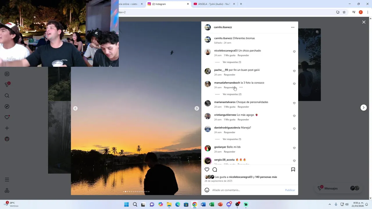Screen dimensions: 372x209
Task: Click the Create plus icon in sidebar
Action: [x=7, y=128]
